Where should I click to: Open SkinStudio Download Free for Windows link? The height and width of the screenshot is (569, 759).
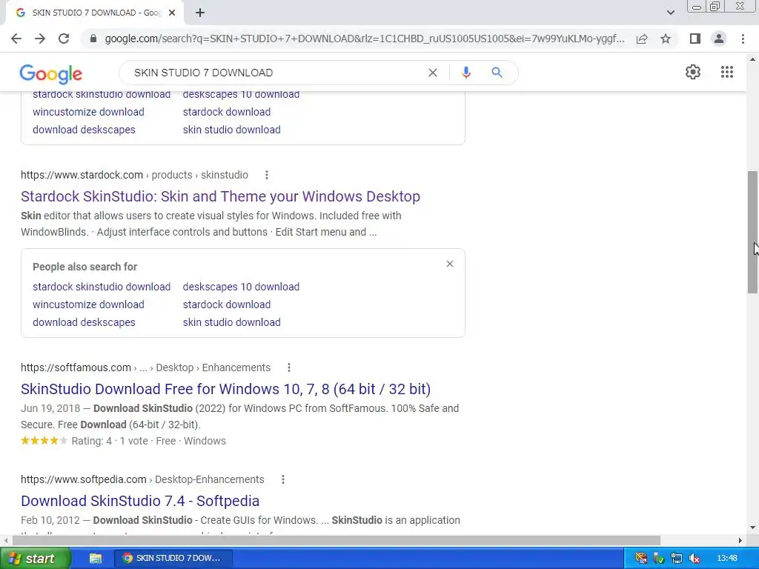coord(225,389)
